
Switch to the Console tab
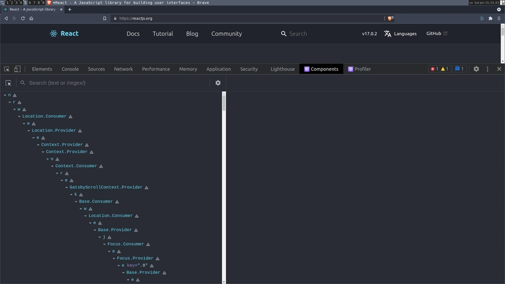pyautogui.click(x=70, y=69)
